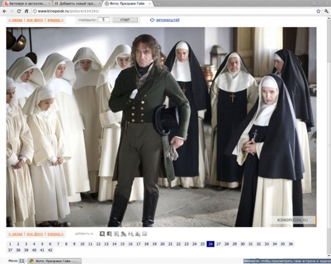Switch to the 'Автозвук и автосигн...' tab
The height and width of the screenshot is (264, 331).
click(x=26, y=3)
